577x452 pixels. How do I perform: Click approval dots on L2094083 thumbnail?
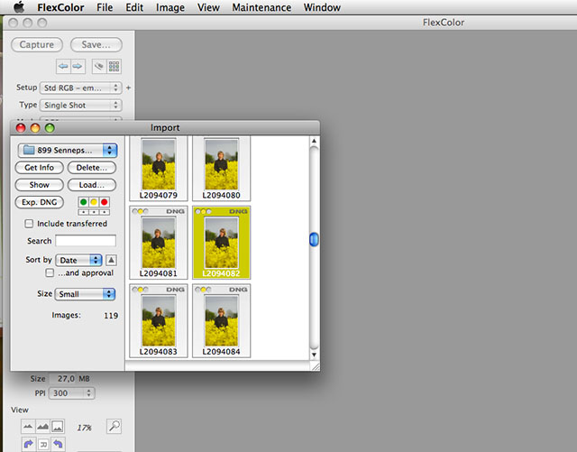point(141,290)
